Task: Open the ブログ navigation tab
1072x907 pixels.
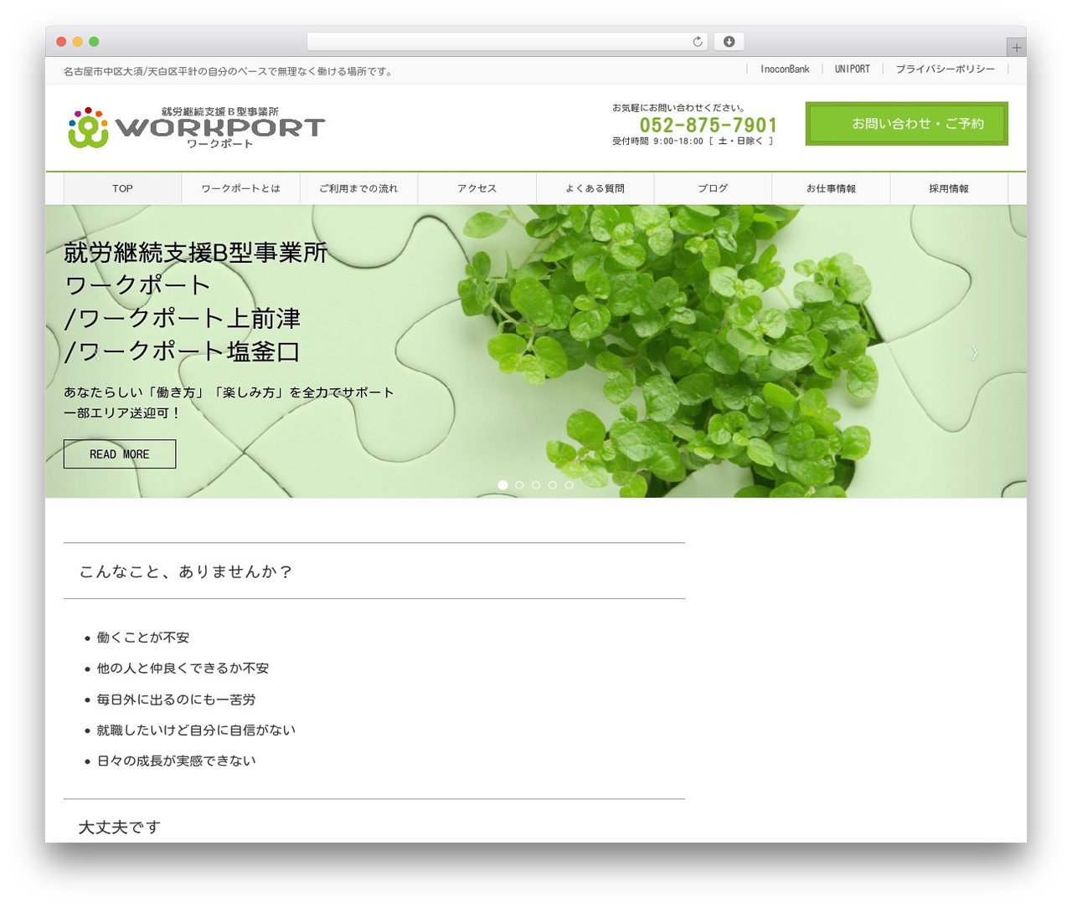Action: [x=713, y=189]
